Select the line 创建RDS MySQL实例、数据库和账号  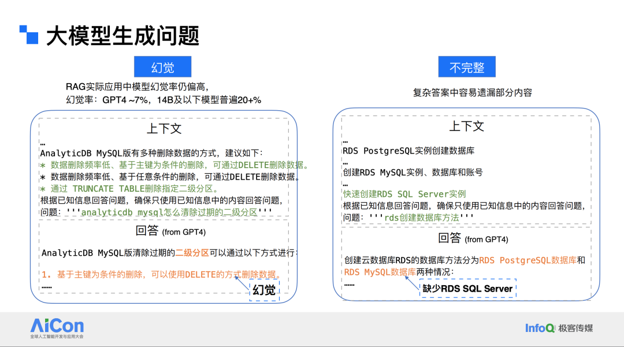pos(413,173)
